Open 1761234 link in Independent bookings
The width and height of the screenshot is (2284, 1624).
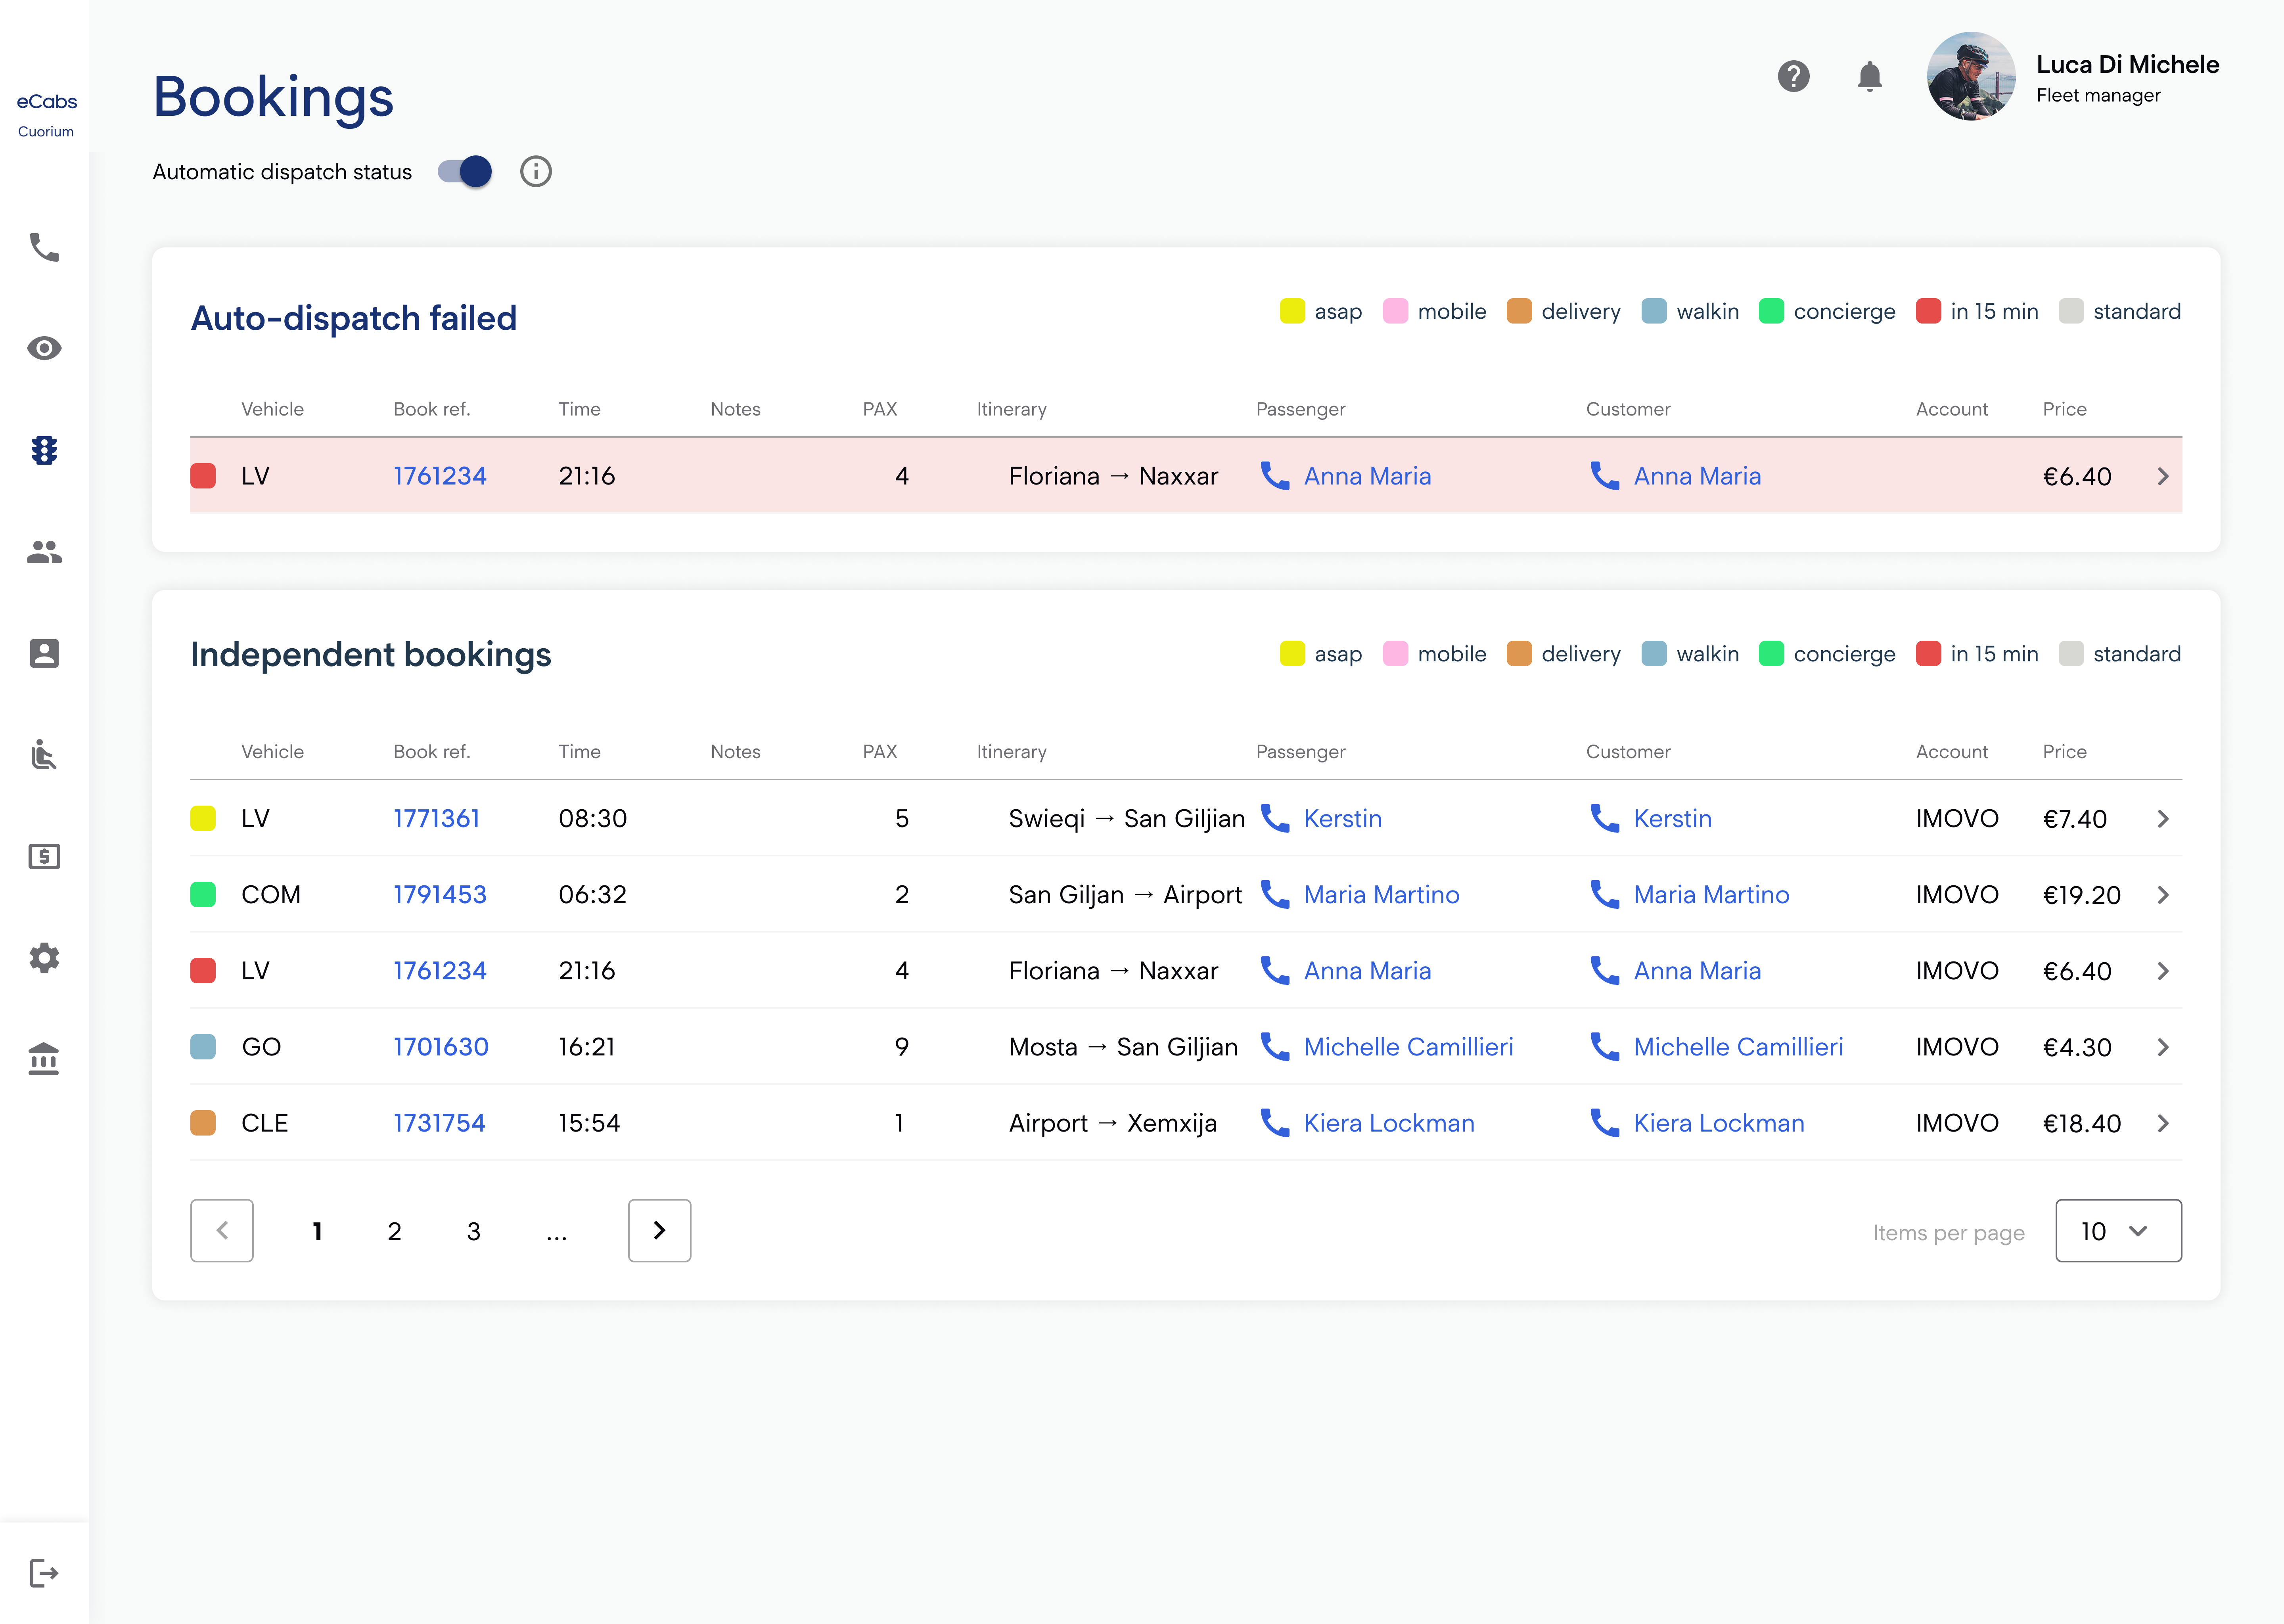point(440,971)
